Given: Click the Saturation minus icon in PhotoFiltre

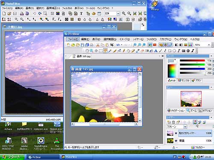Looking at the screenshot, I should 41,19.
